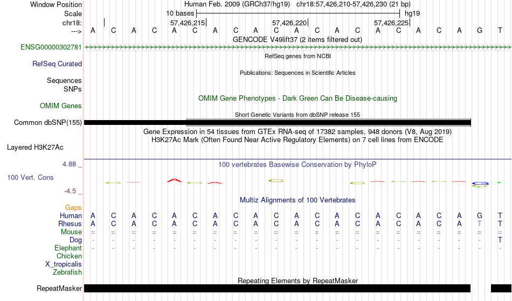512x301 pixels.
Task: Click the RefSeq genes from NCBI title
Action: point(298,56)
